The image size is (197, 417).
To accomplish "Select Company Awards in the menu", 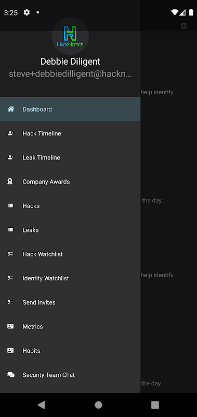I will click(70, 181).
